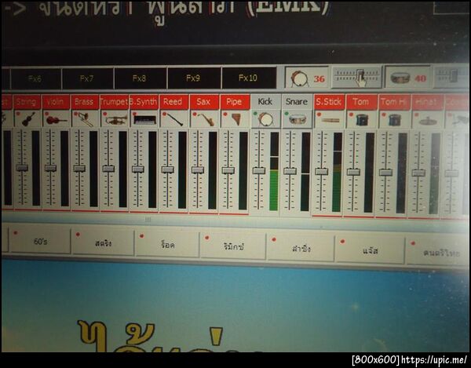Mute the Kick channel label
This screenshot has height=368, width=471.
pyautogui.click(x=265, y=102)
